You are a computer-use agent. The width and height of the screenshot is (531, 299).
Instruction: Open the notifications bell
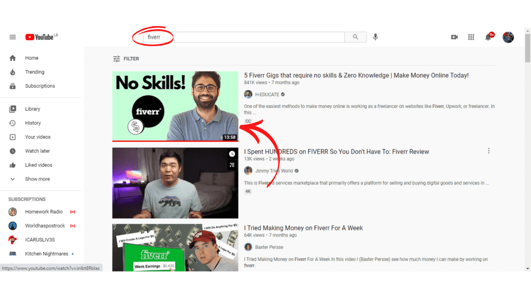pos(488,37)
